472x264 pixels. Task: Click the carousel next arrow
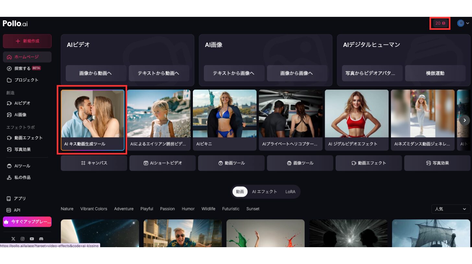(465, 120)
